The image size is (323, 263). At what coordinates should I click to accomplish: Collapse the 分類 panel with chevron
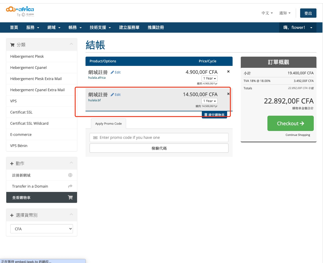(71, 44)
